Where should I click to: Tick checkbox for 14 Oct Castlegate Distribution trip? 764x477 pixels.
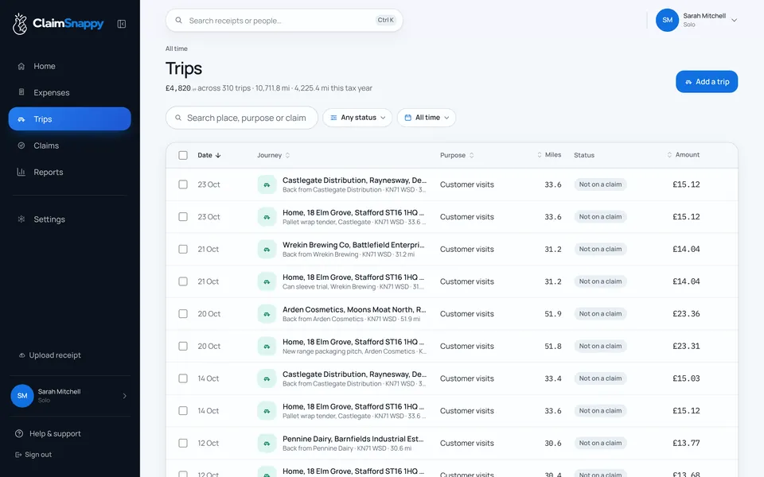[x=183, y=378]
